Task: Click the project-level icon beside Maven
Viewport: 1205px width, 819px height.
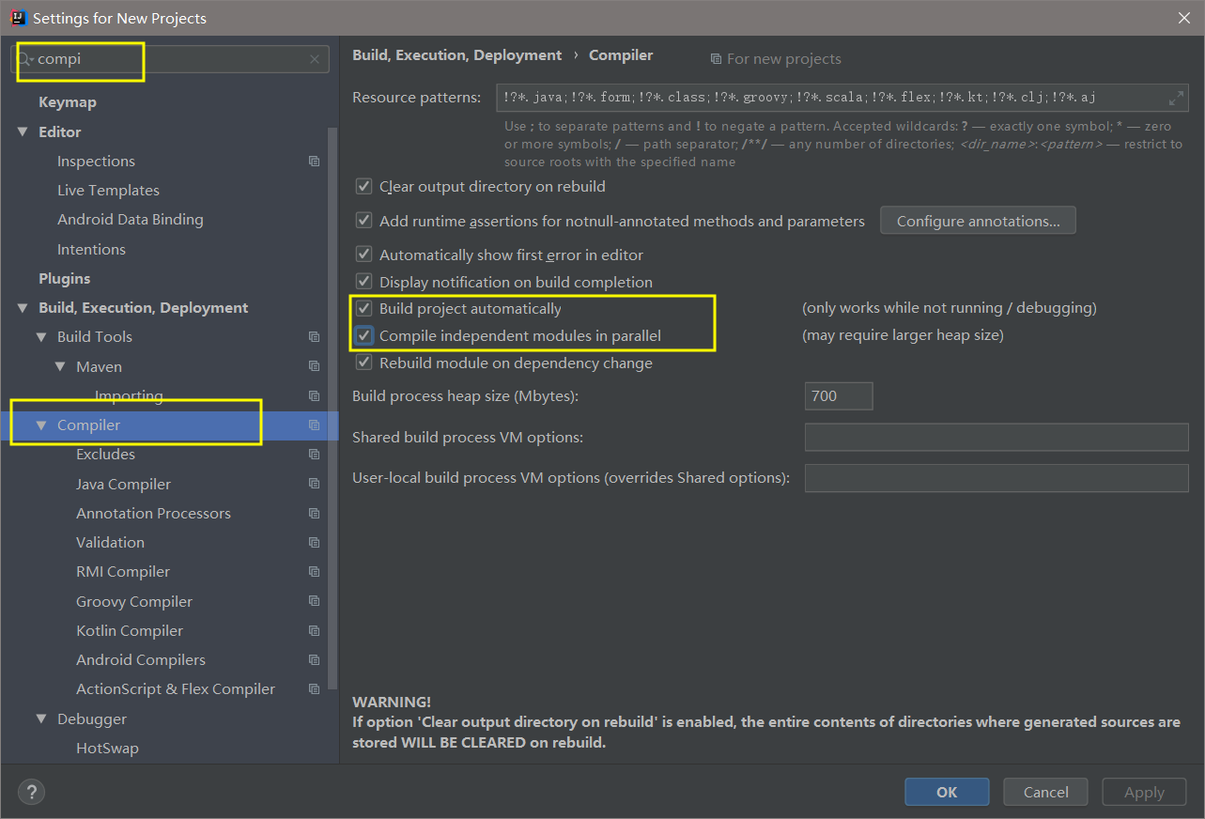Action: (314, 367)
